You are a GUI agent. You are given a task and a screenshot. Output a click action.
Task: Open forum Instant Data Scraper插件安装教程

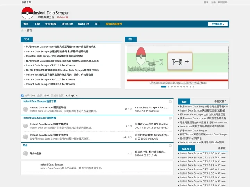[49, 124]
